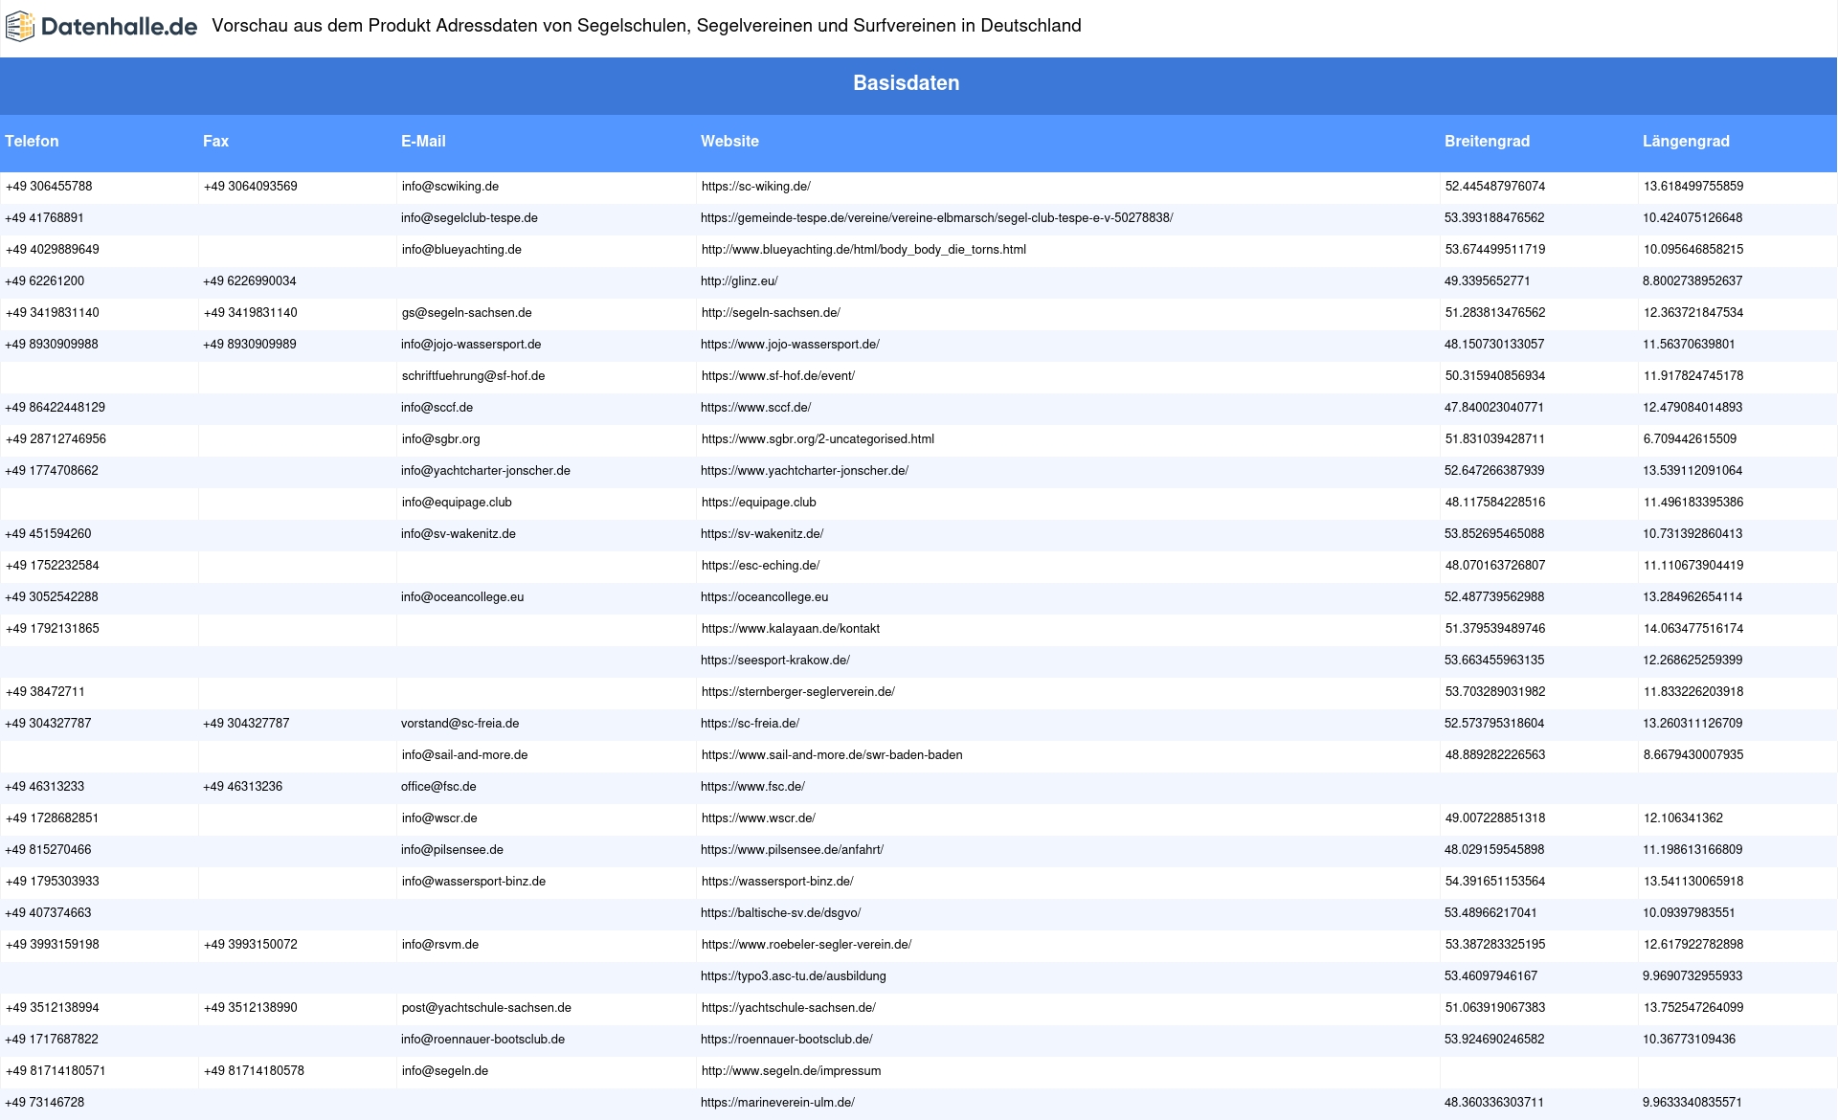Click the Telefon column header
Screen dimensions: 1838x1120
click(32, 141)
